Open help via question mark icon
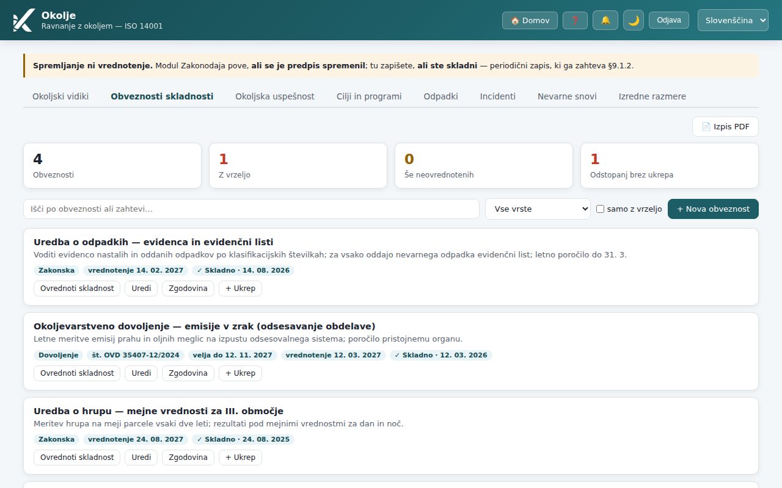Image resolution: width=782 pixels, height=488 pixels. pos(575,20)
